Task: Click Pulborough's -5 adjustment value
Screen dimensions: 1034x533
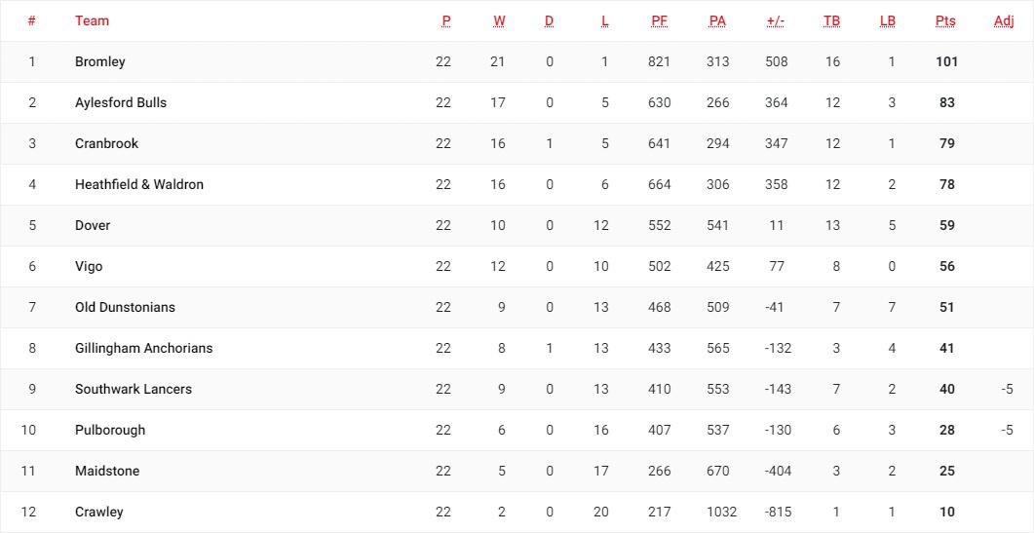Action: [1007, 430]
